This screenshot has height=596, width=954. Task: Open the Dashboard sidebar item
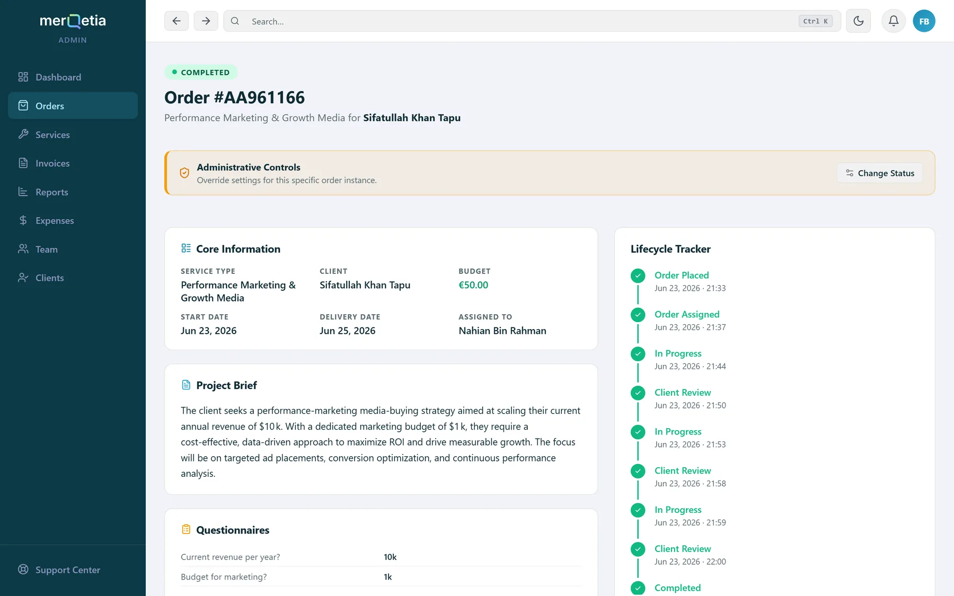(73, 77)
